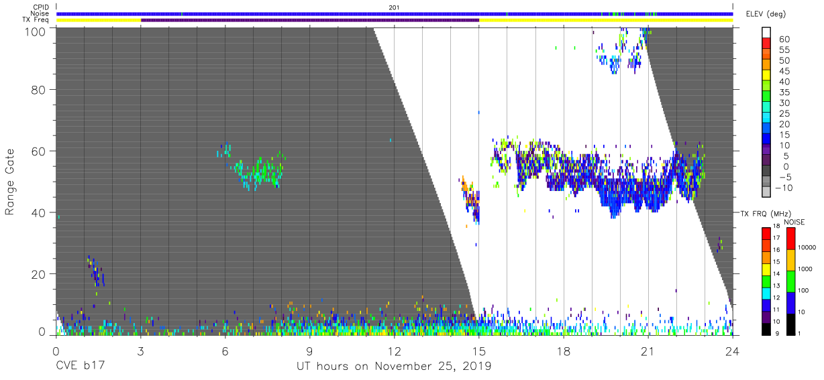Click the '80' tick on Range Gate axis
The image size is (824, 380).
tap(39, 89)
